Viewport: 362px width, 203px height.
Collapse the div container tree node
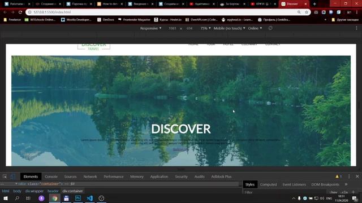[x=16, y=184]
